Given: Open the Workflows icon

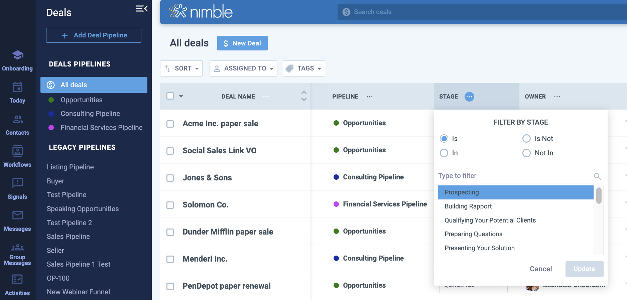Looking at the screenshot, I should tap(17, 152).
